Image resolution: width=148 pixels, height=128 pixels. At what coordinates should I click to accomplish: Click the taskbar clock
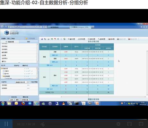(143, 103)
